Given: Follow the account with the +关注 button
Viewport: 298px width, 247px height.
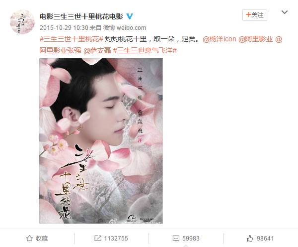Looking at the screenshot, I should click(x=255, y=15).
